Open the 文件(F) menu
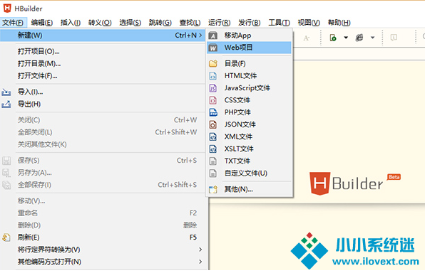This screenshot has width=425, height=273. pos(13,23)
